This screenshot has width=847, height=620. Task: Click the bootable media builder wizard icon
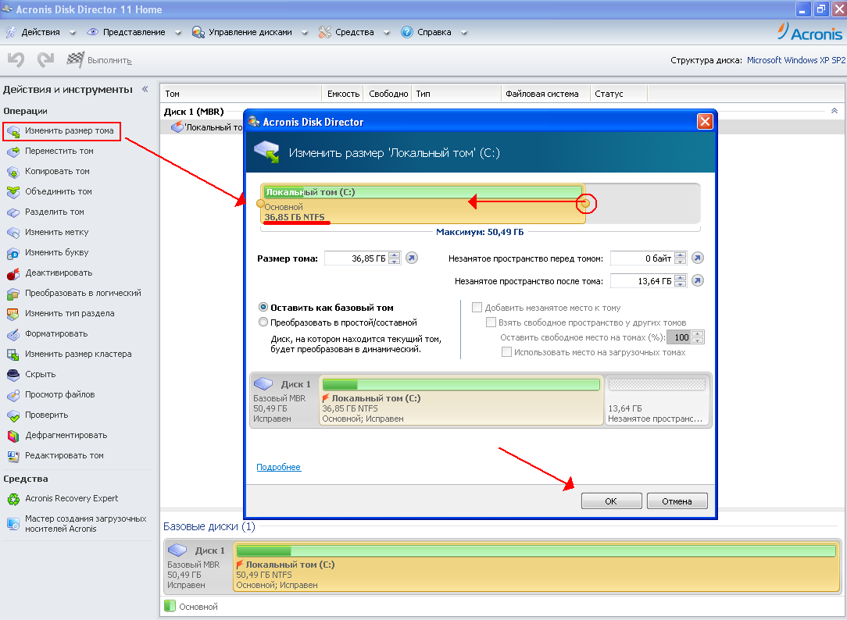pyautogui.click(x=13, y=523)
